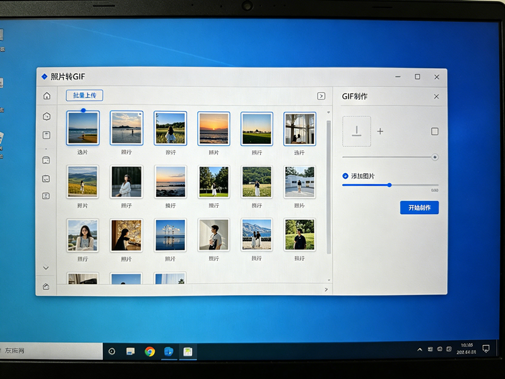Screen dimensions: 505x379
Task: Click the blue slider handle under 添加图片
Action: pyautogui.click(x=389, y=185)
